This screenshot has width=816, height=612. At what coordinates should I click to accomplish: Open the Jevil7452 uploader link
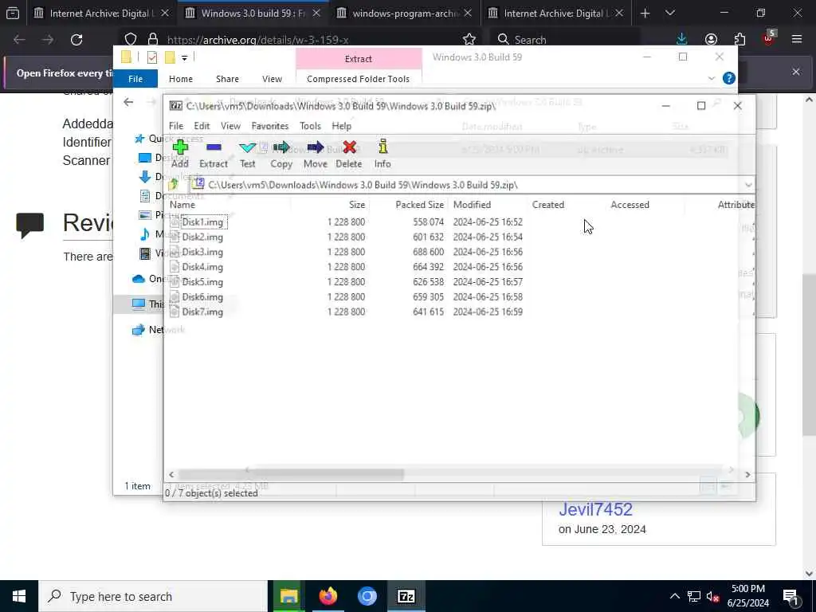click(x=595, y=509)
